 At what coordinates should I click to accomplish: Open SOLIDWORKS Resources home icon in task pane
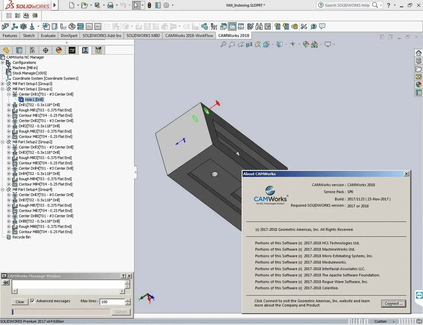point(419,53)
